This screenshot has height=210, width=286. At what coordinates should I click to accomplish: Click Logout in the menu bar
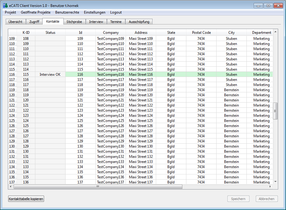116,12
